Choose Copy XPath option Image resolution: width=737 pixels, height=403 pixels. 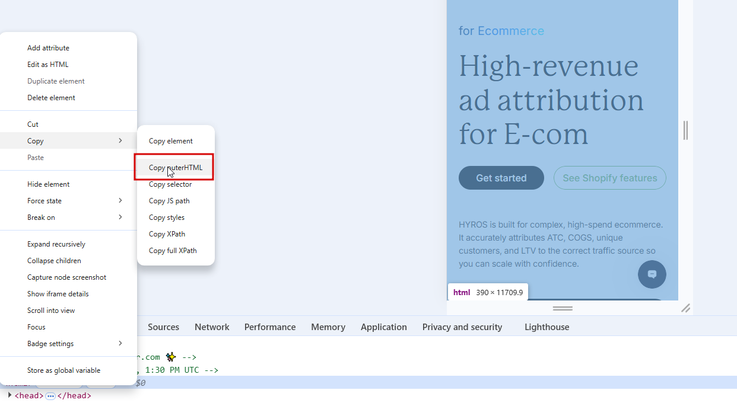click(x=167, y=234)
